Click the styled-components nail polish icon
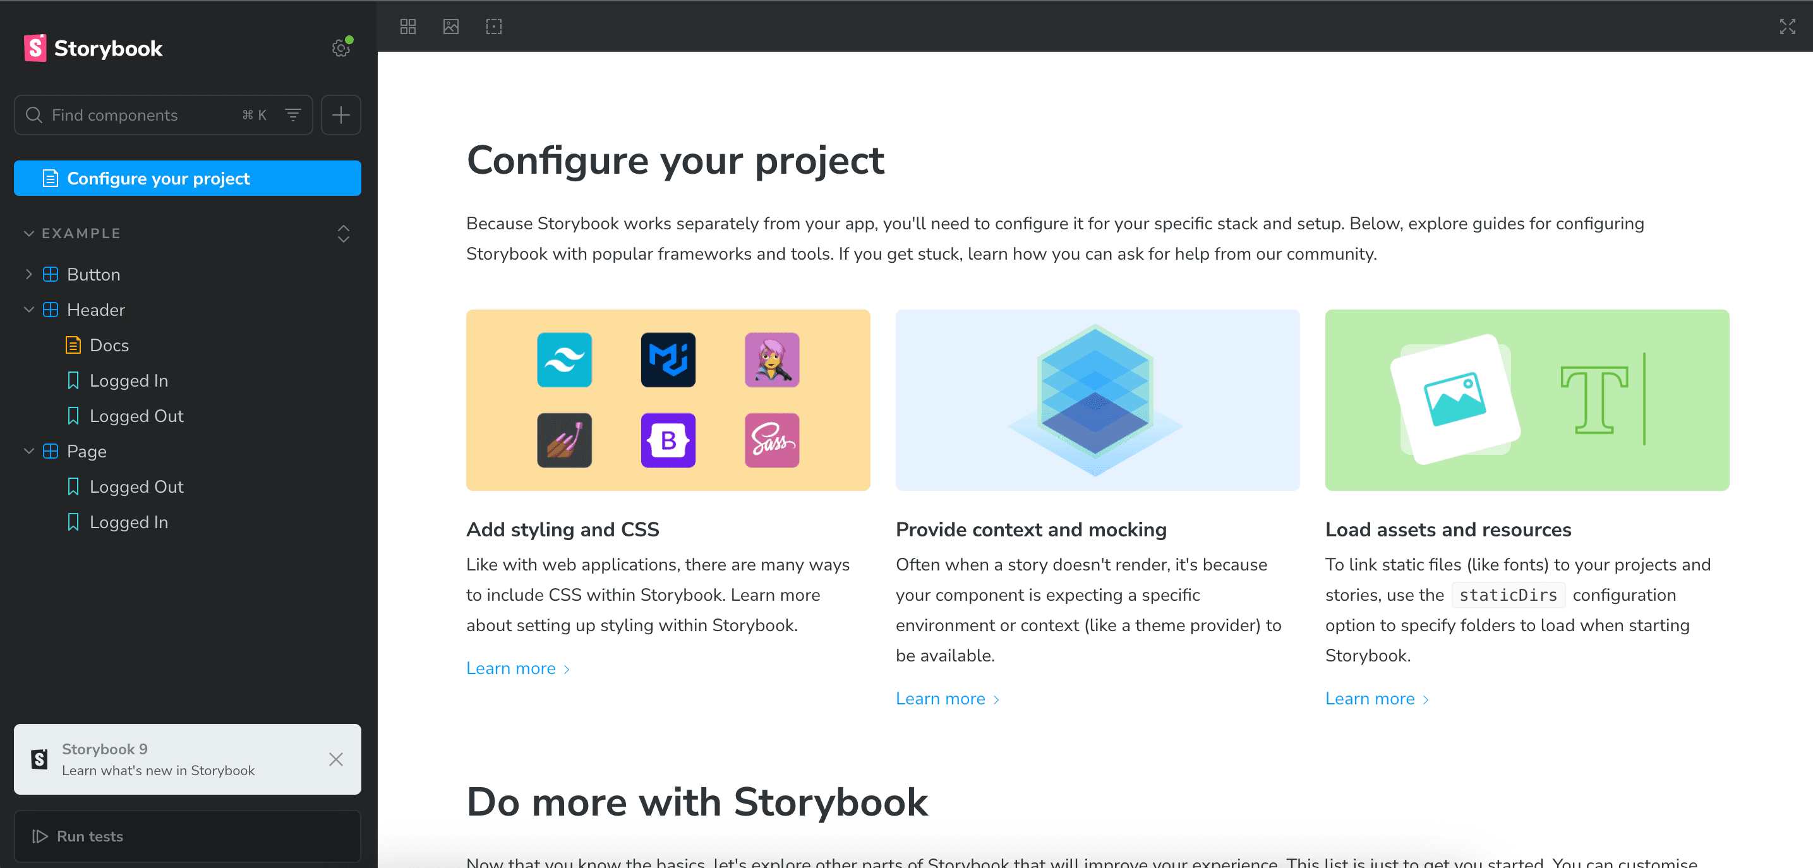Image resolution: width=1813 pixels, height=868 pixels. [565, 440]
